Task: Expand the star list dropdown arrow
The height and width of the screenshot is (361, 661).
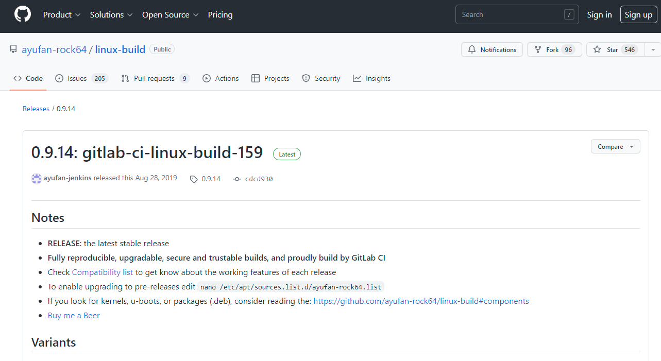Action: click(x=653, y=50)
